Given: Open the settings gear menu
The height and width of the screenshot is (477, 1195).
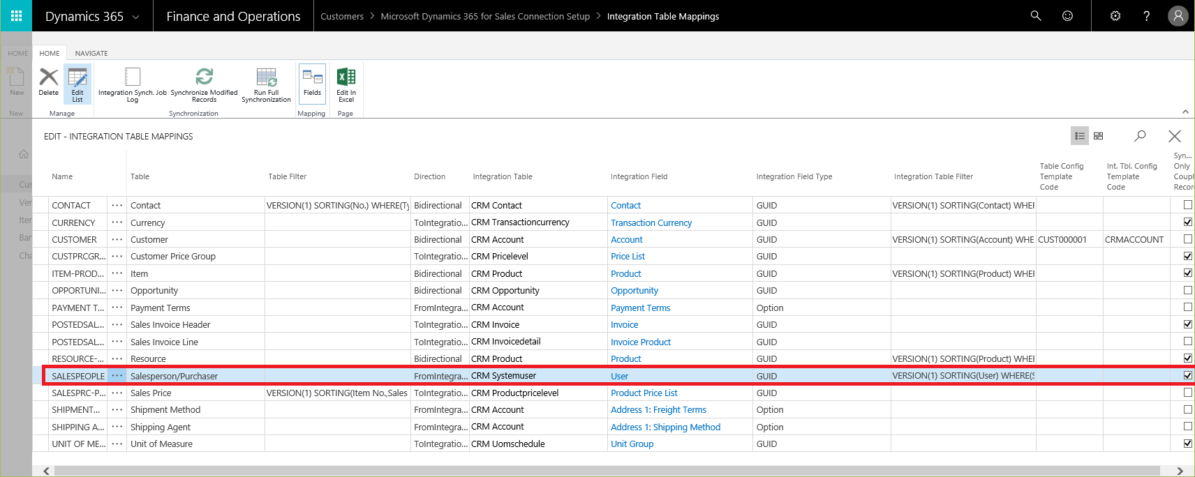Looking at the screenshot, I should click(x=1115, y=15).
